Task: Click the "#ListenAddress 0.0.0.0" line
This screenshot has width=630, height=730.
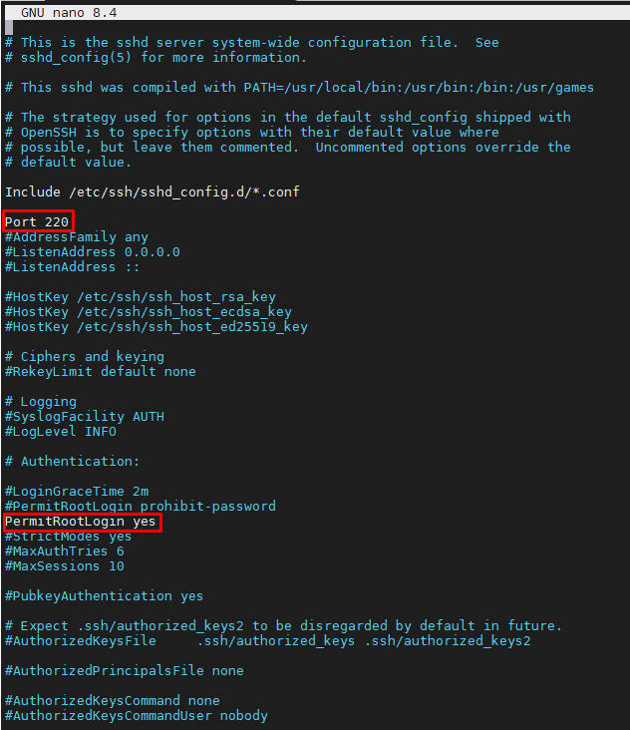Action: pos(93,252)
